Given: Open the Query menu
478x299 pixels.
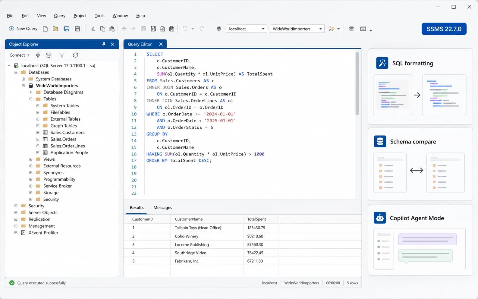Looking at the screenshot, I should point(60,16).
